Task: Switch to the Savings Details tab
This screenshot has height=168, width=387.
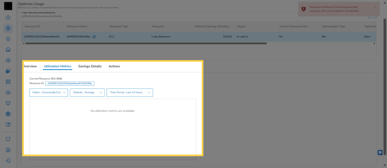Action: [x=90, y=66]
